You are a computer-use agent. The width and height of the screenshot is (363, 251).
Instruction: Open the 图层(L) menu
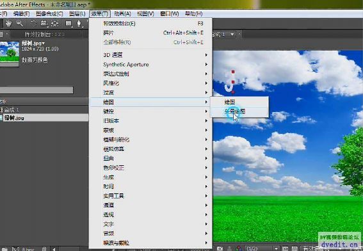click(x=77, y=13)
